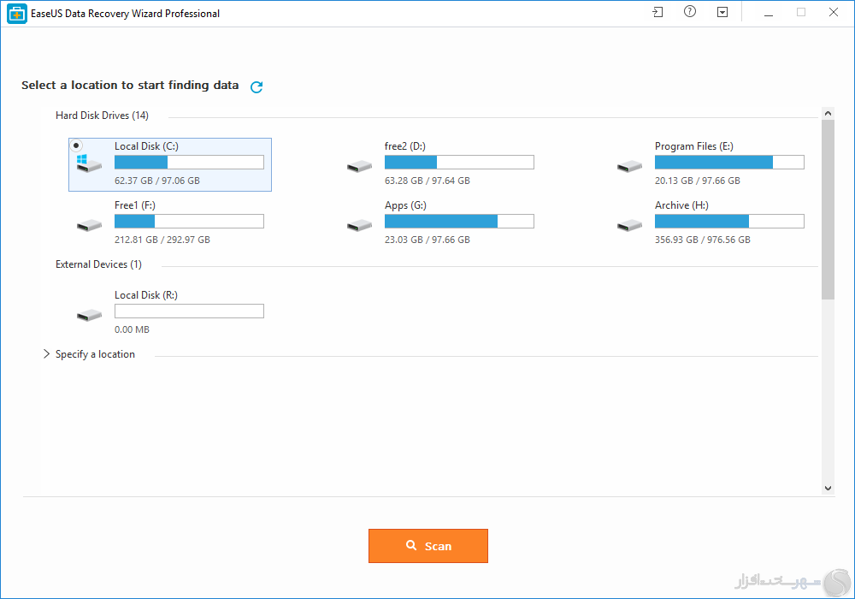Click the 0.00 MB size text

coord(132,329)
